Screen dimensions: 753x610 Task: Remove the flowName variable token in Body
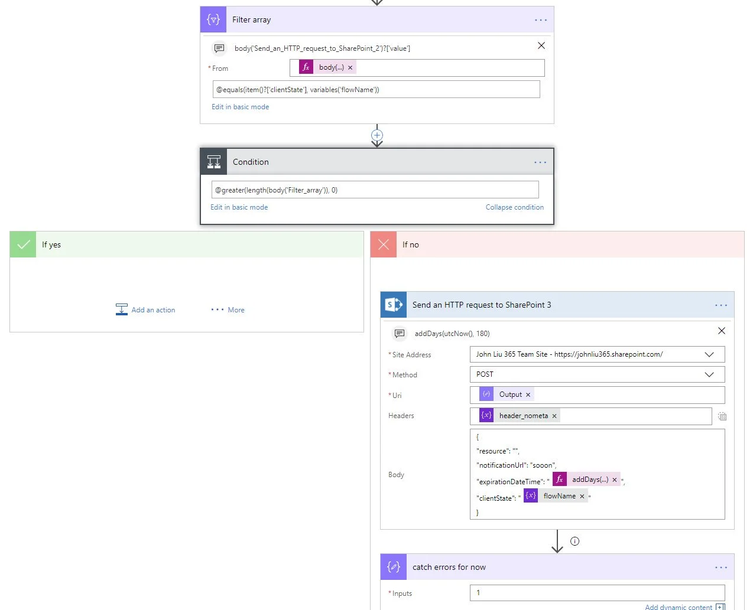coord(582,497)
